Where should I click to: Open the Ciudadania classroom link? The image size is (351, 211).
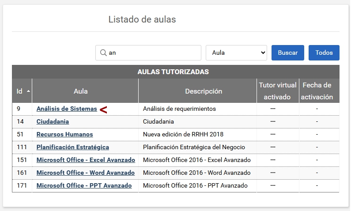(53, 121)
